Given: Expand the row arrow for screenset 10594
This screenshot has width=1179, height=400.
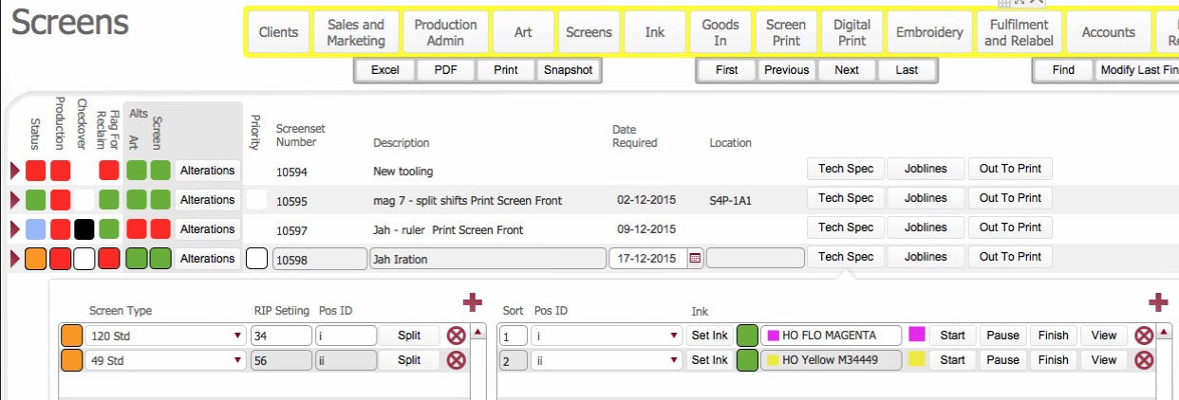Looking at the screenshot, I should 14,171.
